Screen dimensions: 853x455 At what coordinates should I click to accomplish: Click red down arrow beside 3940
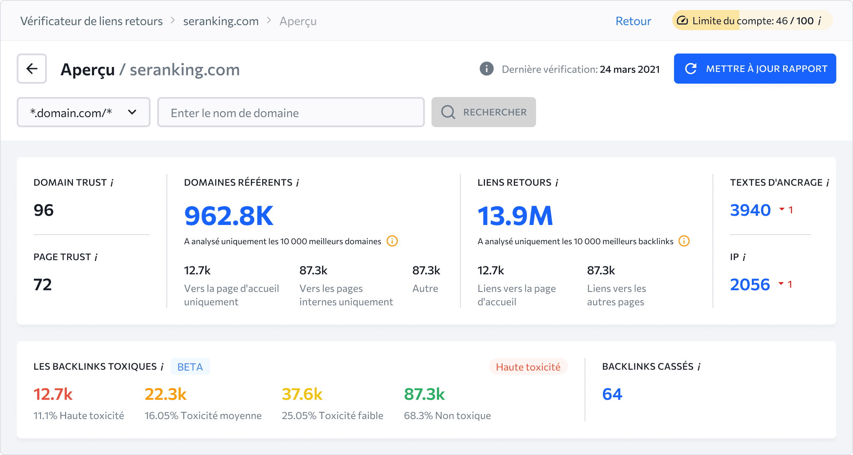click(x=781, y=209)
